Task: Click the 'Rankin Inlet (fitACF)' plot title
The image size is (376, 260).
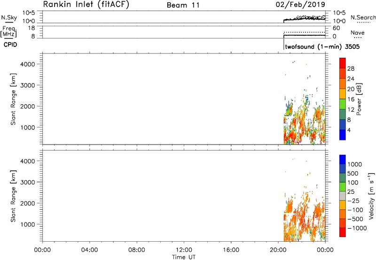Action: click(x=86, y=4)
